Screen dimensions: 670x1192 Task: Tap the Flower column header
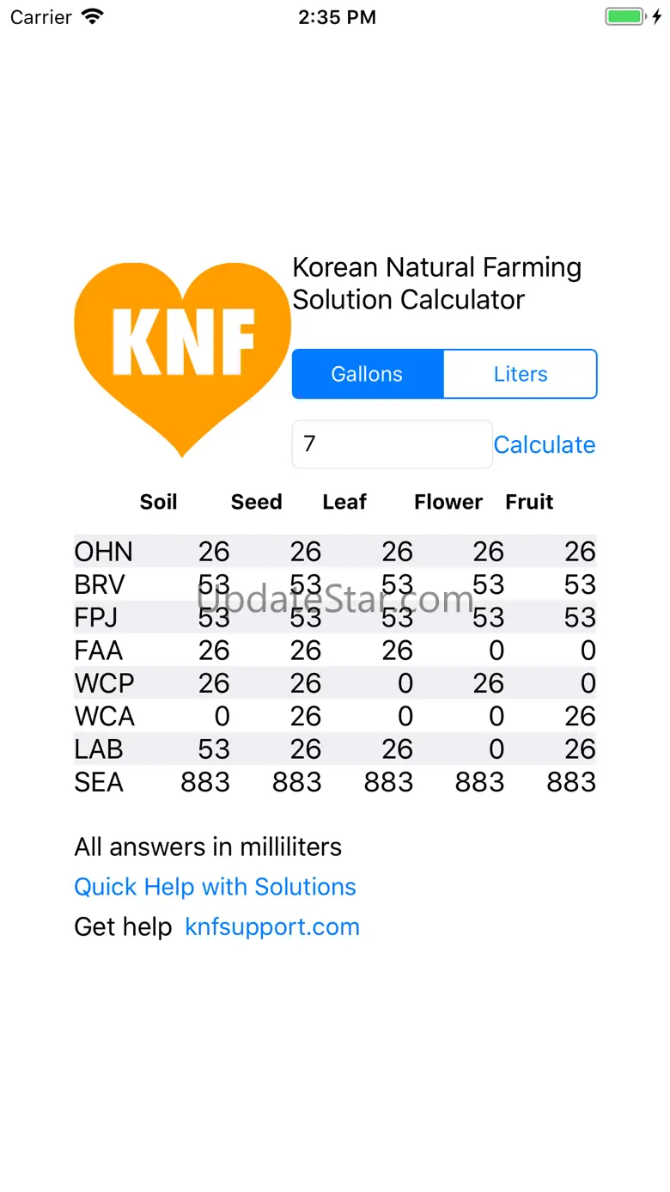pos(448,502)
